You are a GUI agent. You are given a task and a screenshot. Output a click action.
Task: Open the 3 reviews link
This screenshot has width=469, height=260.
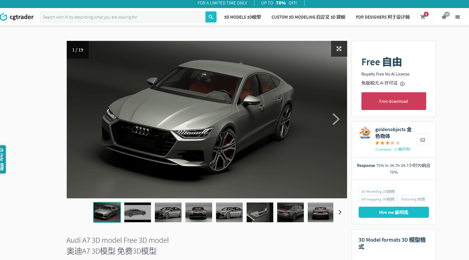[383, 149]
